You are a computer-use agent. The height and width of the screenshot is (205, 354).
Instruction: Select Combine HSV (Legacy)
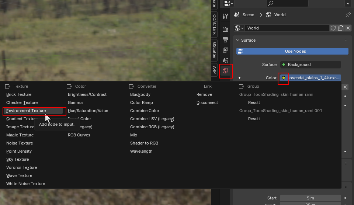point(152,119)
